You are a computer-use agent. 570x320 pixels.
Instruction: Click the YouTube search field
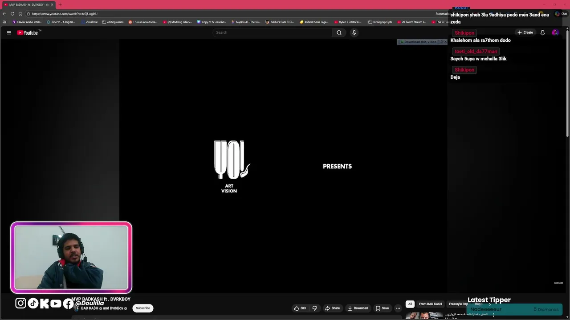[273, 32]
